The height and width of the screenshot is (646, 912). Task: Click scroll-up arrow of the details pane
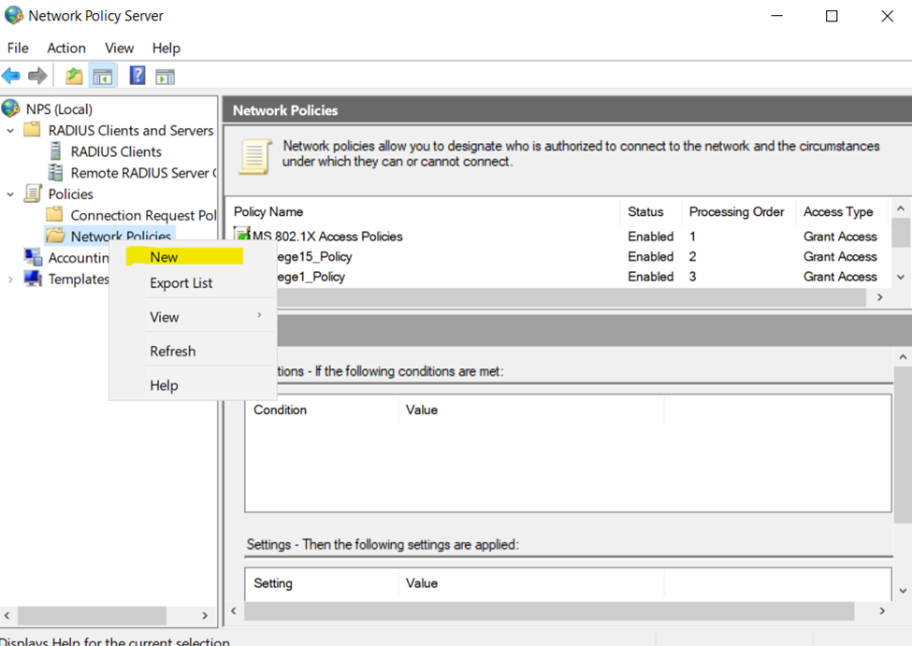click(903, 357)
